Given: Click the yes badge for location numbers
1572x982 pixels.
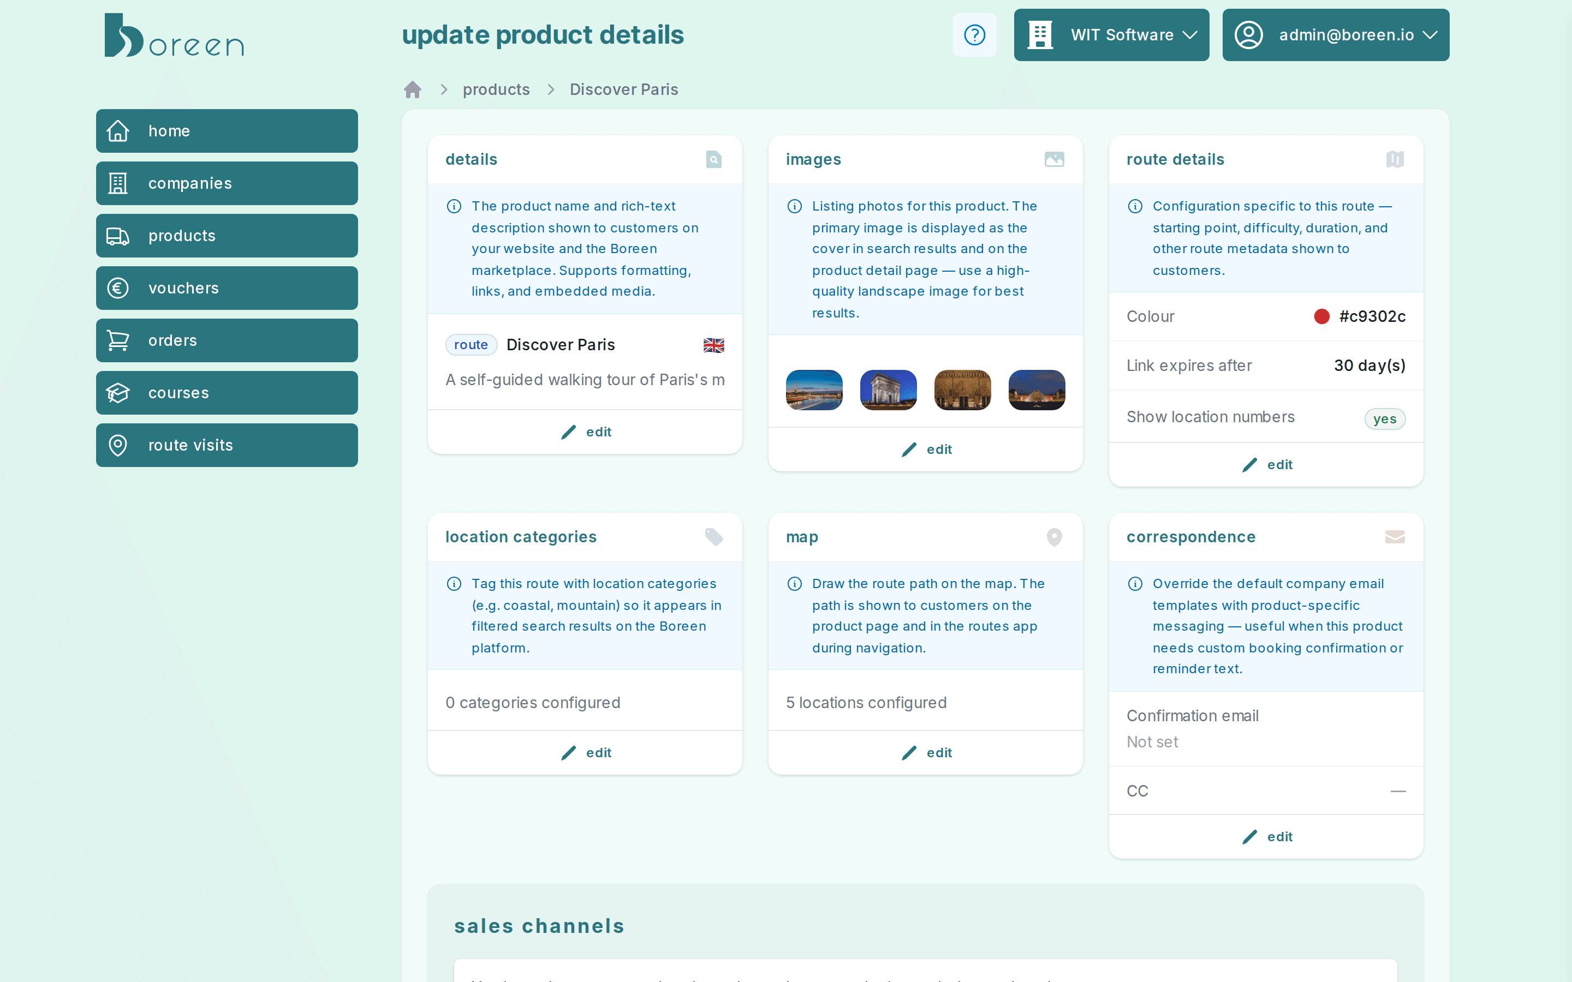Looking at the screenshot, I should [x=1384, y=419].
